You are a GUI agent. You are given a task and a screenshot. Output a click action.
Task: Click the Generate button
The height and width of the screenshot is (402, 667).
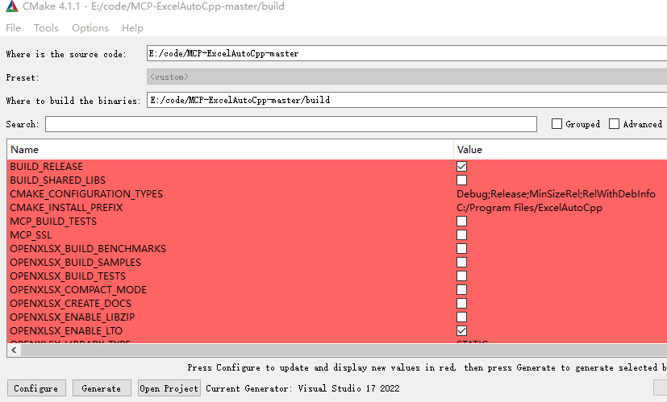(x=102, y=388)
